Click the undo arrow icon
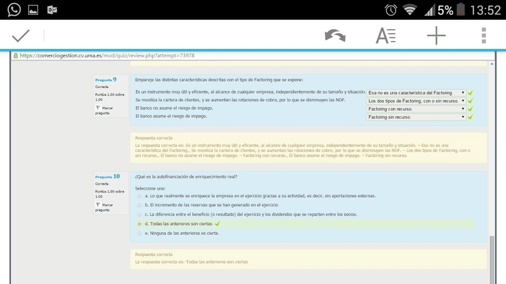 pos(335,36)
